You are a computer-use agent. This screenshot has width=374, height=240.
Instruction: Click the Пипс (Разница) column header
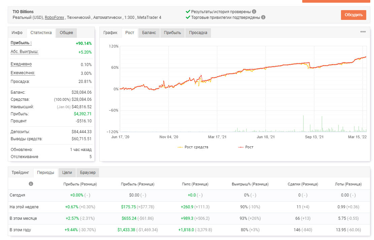[195, 184]
